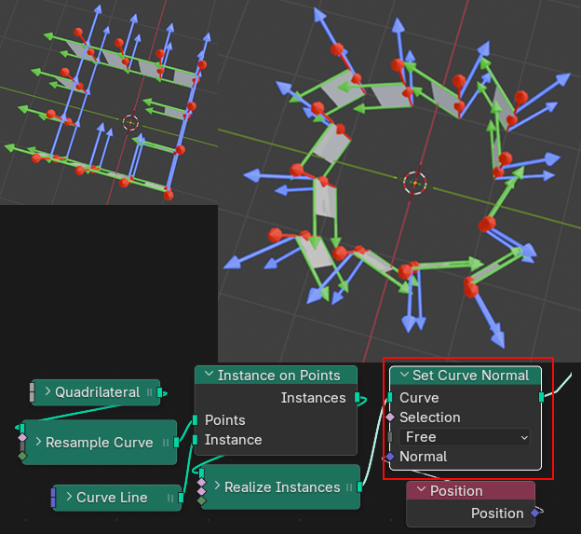Select the Set Curve Normal node title
Image resolution: width=581 pixels, height=534 pixels.
pyautogui.click(x=470, y=376)
